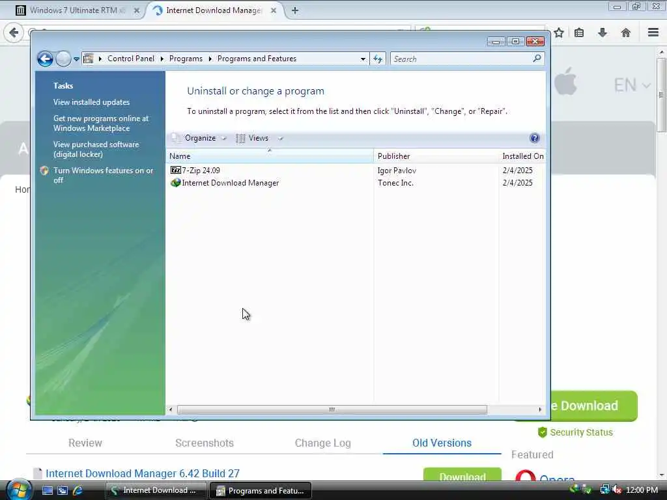Select Control Panel breadcrumb
The width and height of the screenshot is (667, 500).
pos(130,59)
